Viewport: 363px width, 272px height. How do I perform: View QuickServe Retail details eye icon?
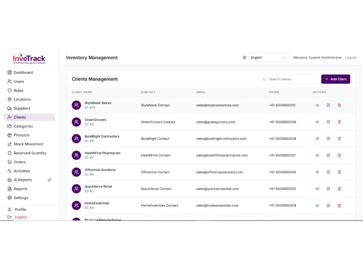coord(317,189)
